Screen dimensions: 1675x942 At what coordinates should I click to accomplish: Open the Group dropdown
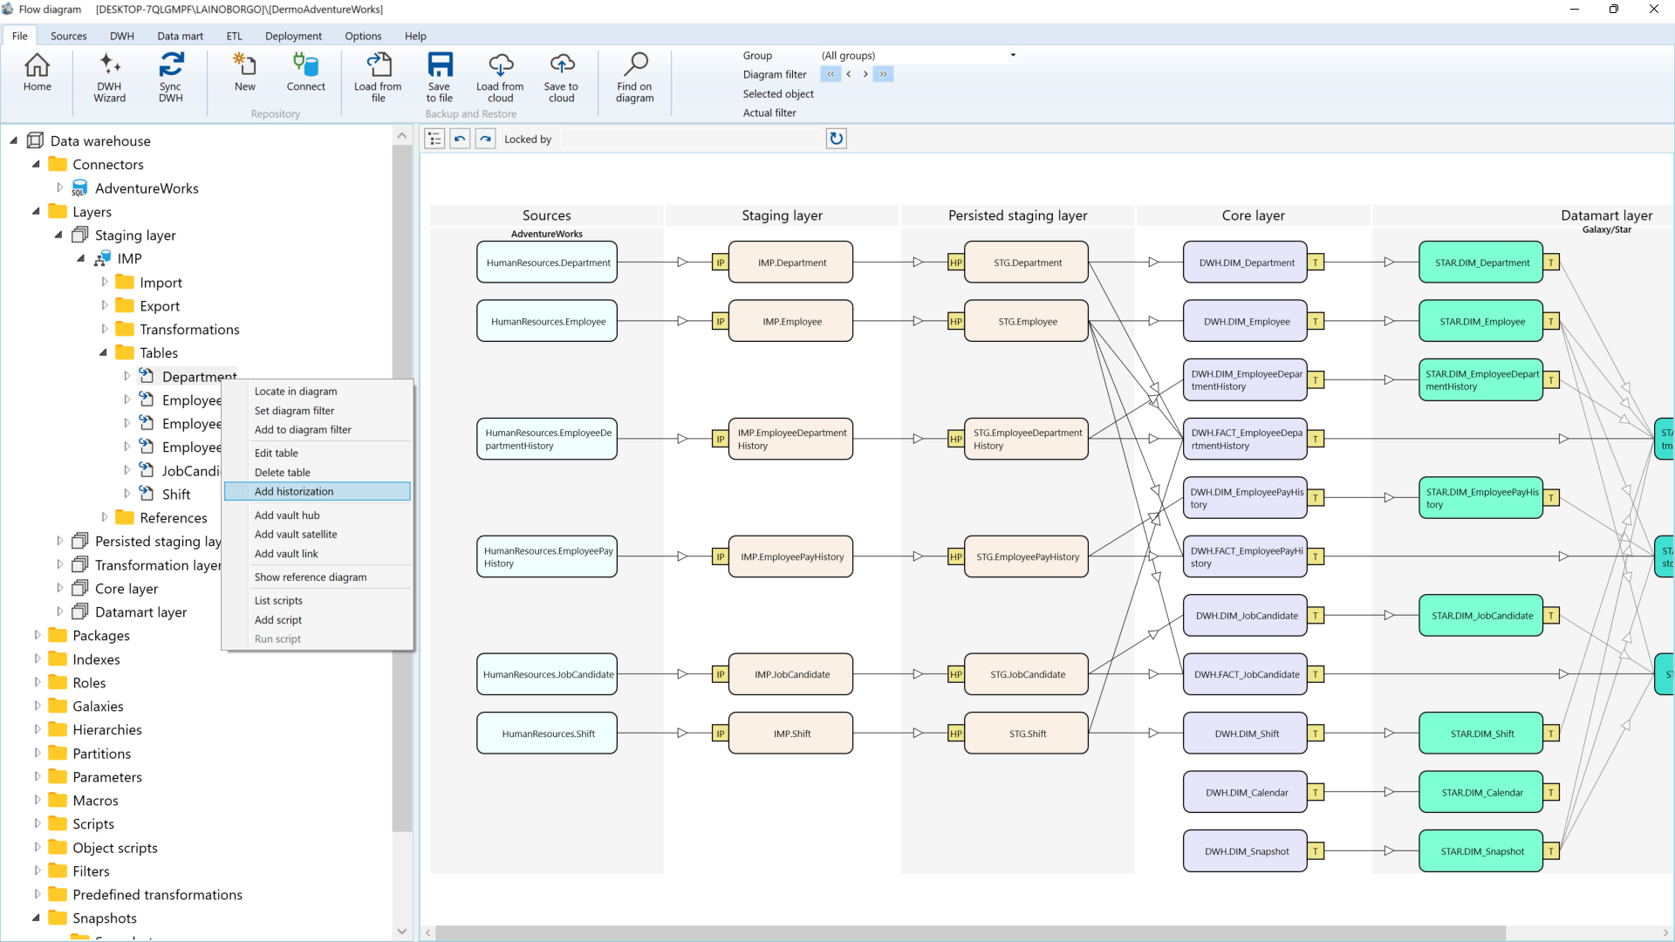pos(1013,55)
